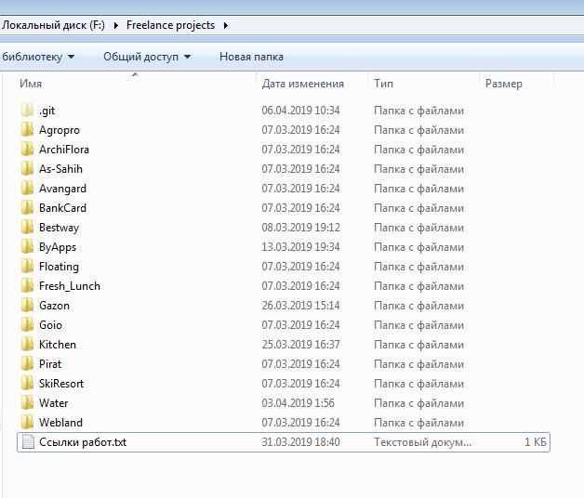Click the Pirat folder icon
This screenshot has height=498, width=584.
coord(28,363)
